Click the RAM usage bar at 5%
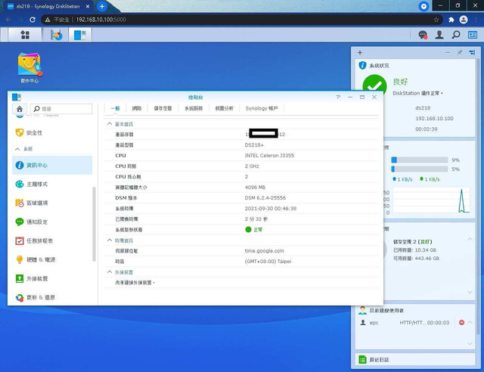Viewport: 484px width, 372px height. (420, 169)
